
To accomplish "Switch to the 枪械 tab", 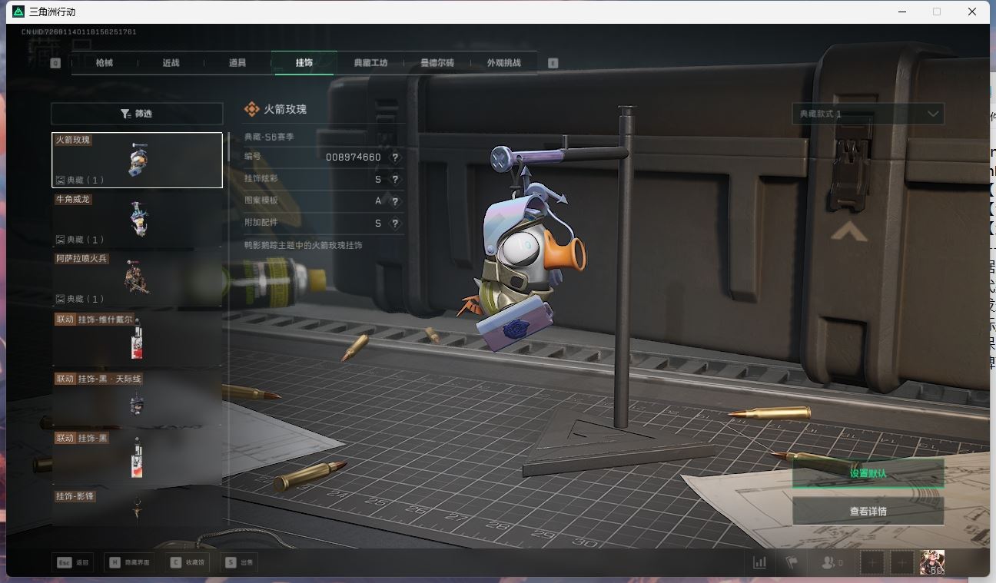I will coord(105,63).
